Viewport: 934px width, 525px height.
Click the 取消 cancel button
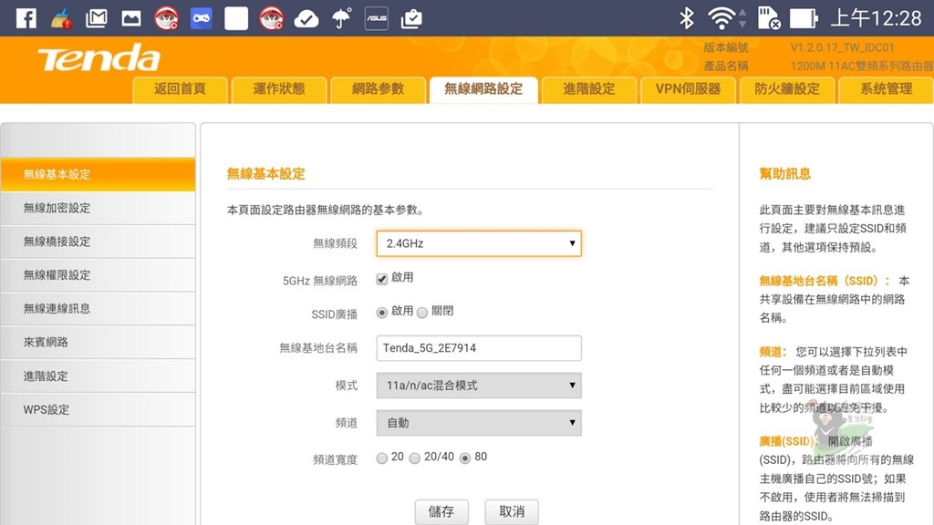512,512
